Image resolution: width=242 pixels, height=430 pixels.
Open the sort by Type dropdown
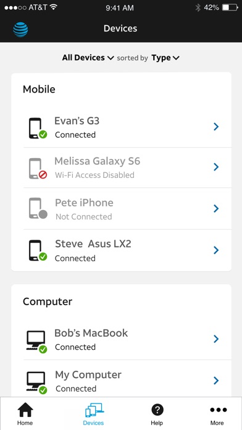(165, 58)
